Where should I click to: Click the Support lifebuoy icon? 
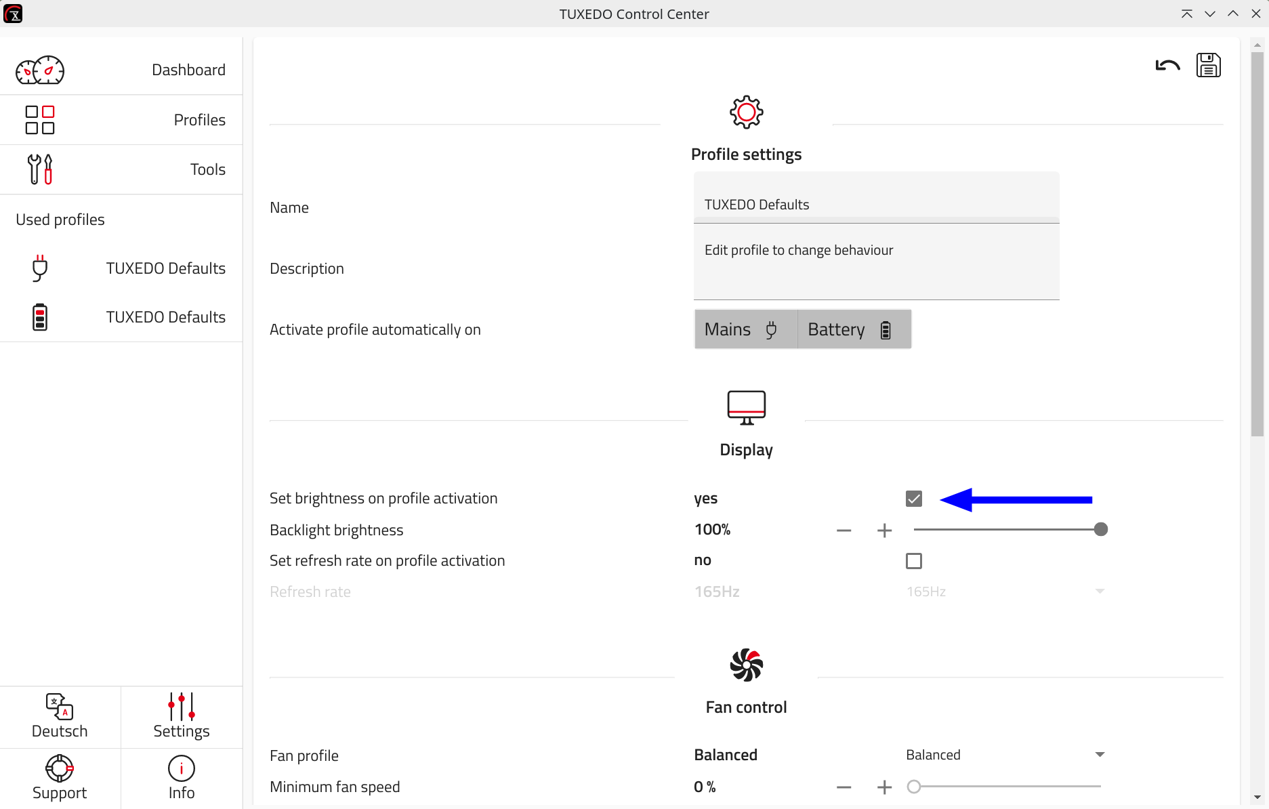coord(60,768)
